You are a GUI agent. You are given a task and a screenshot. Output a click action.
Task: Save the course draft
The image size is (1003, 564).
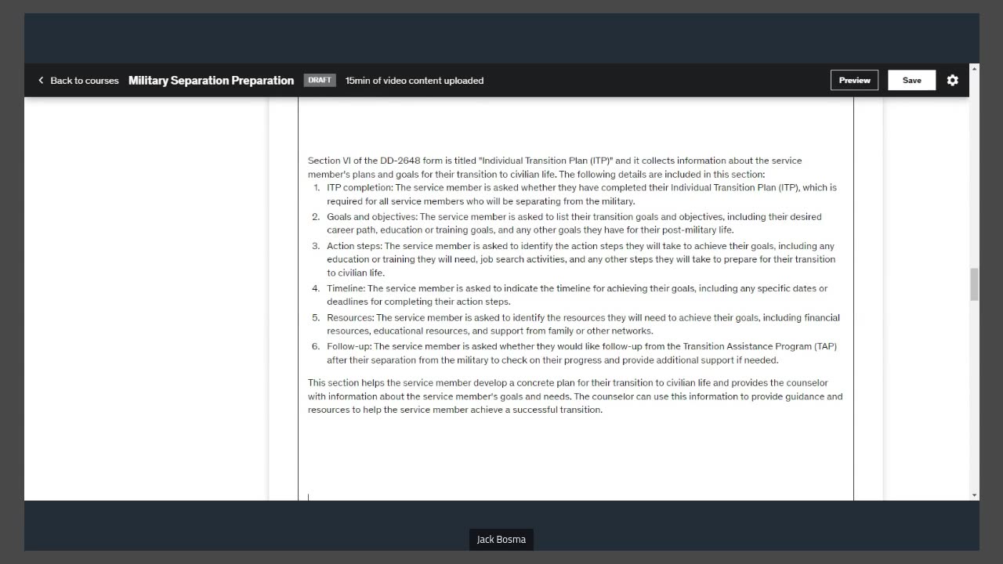912,80
